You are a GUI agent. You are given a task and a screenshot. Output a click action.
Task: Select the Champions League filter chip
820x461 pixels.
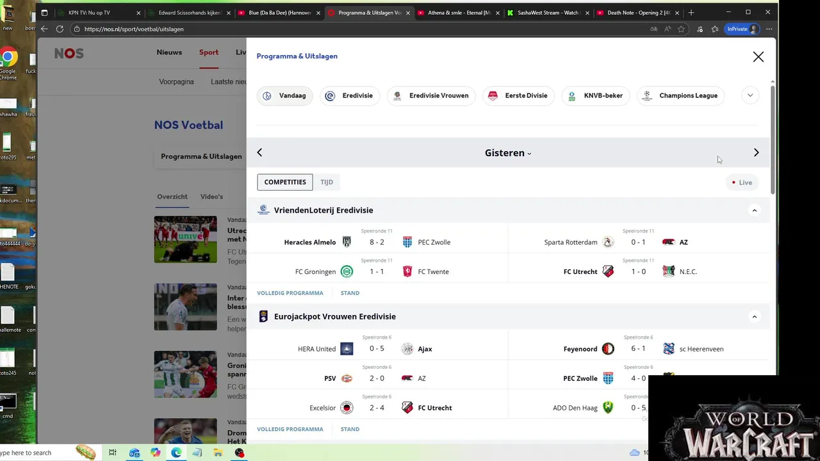pyautogui.click(x=680, y=95)
